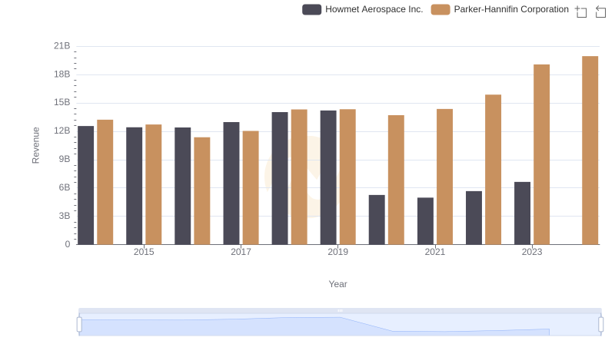The height and width of the screenshot is (354, 615).
Task: Click the 2017 x-axis label
Action: tap(241, 252)
